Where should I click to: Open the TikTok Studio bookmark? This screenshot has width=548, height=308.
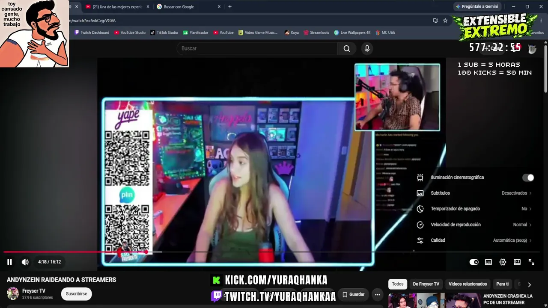coord(164,33)
